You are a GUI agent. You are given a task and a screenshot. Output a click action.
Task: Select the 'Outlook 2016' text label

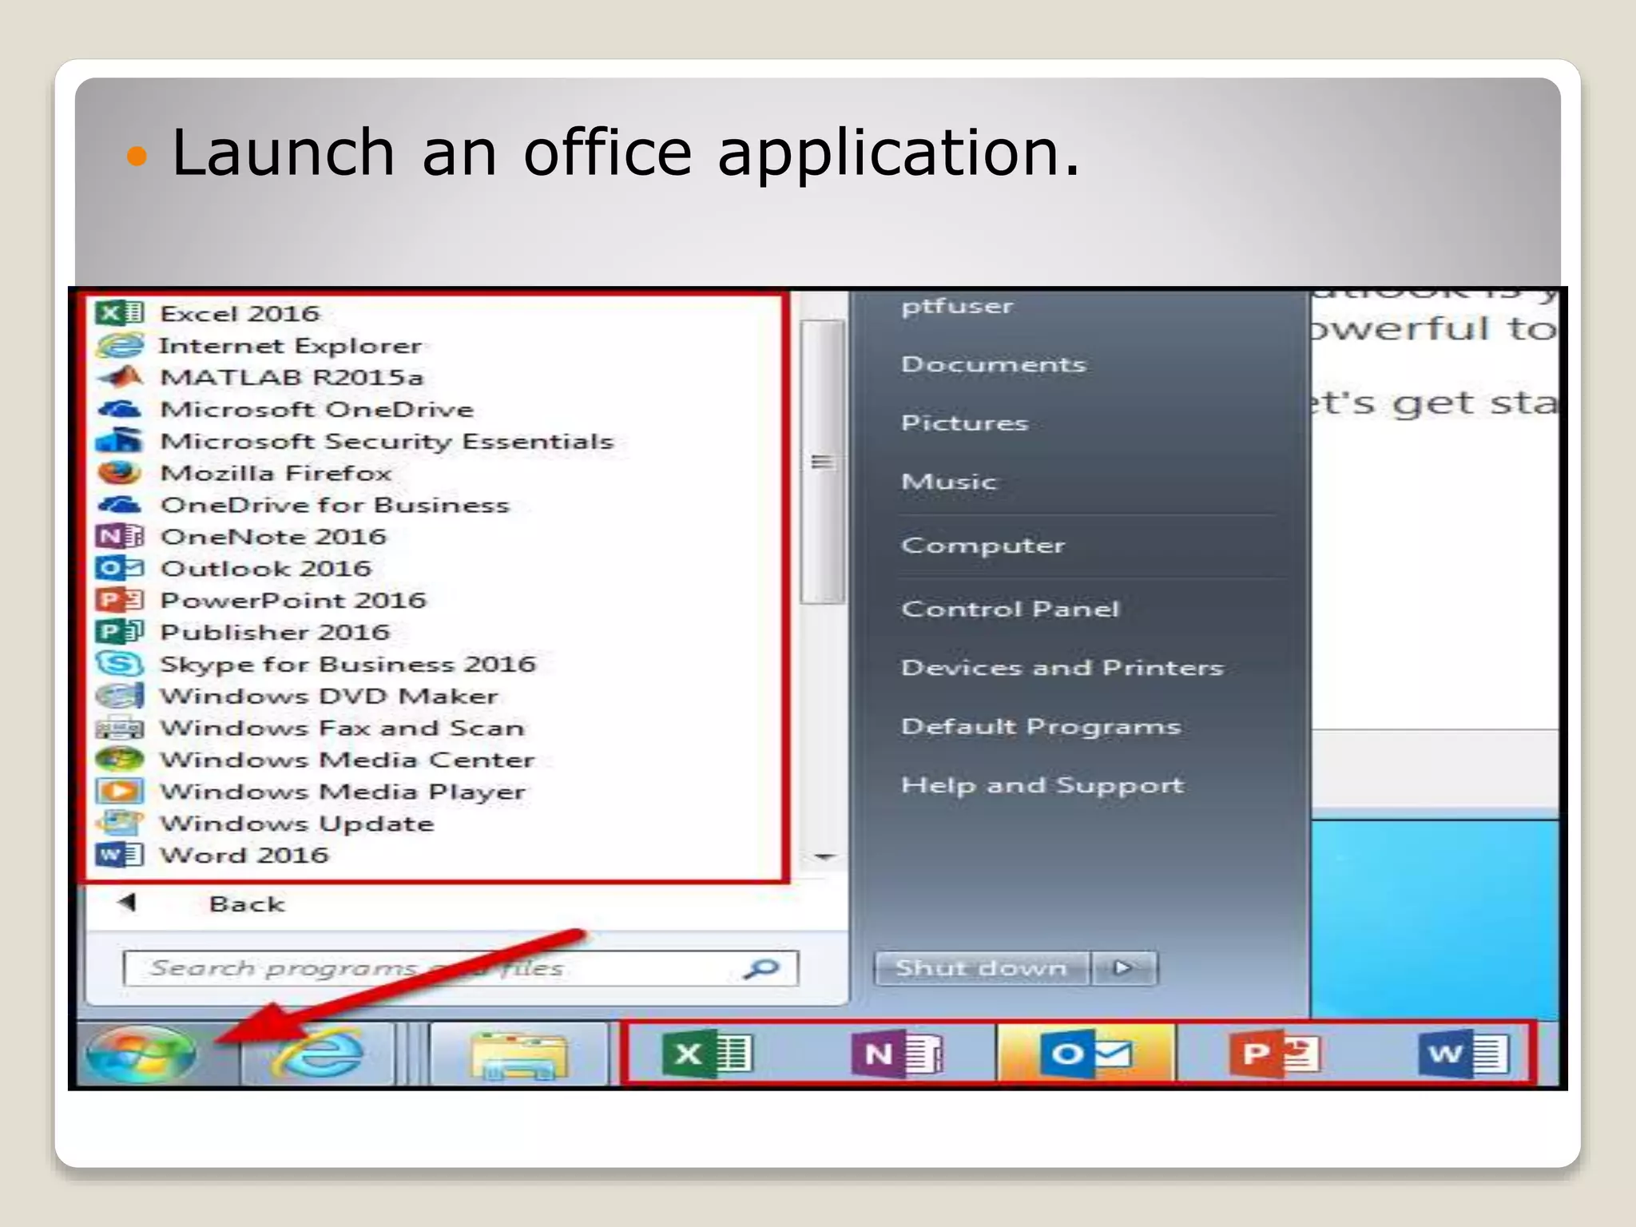pos(266,569)
